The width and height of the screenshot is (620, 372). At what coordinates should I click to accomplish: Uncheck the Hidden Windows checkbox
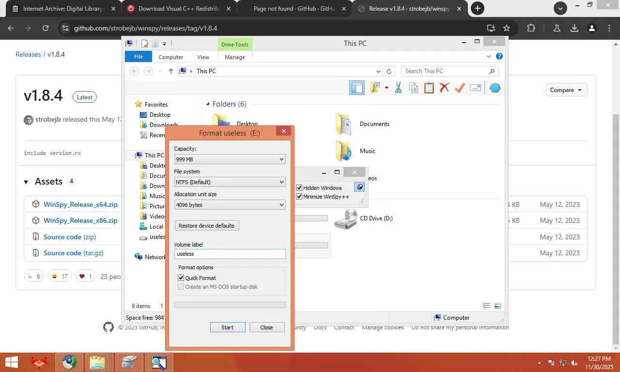coord(299,188)
